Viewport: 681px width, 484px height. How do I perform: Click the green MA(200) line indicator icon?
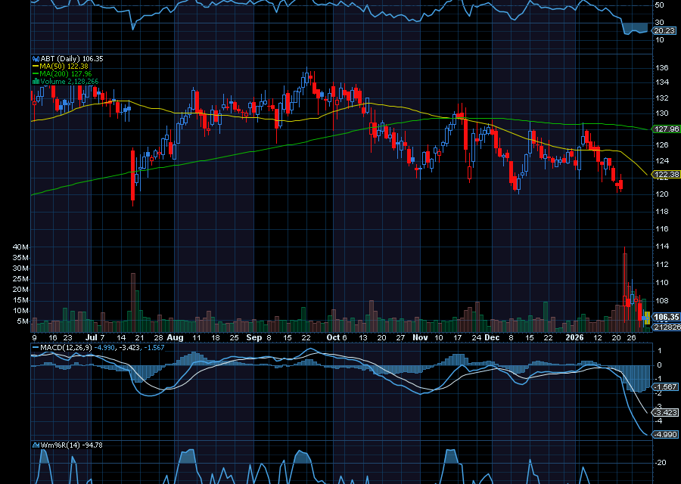coord(35,73)
